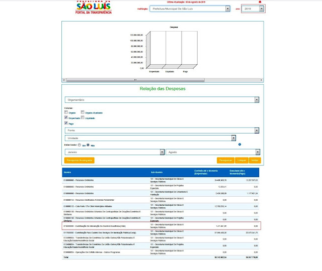The height and width of the screenshot is (271, 322).
Task: Click the Secretaria Municipal De Urbanismo E Habitação cell
Action: pyautogui.click(x=169, y=193)
